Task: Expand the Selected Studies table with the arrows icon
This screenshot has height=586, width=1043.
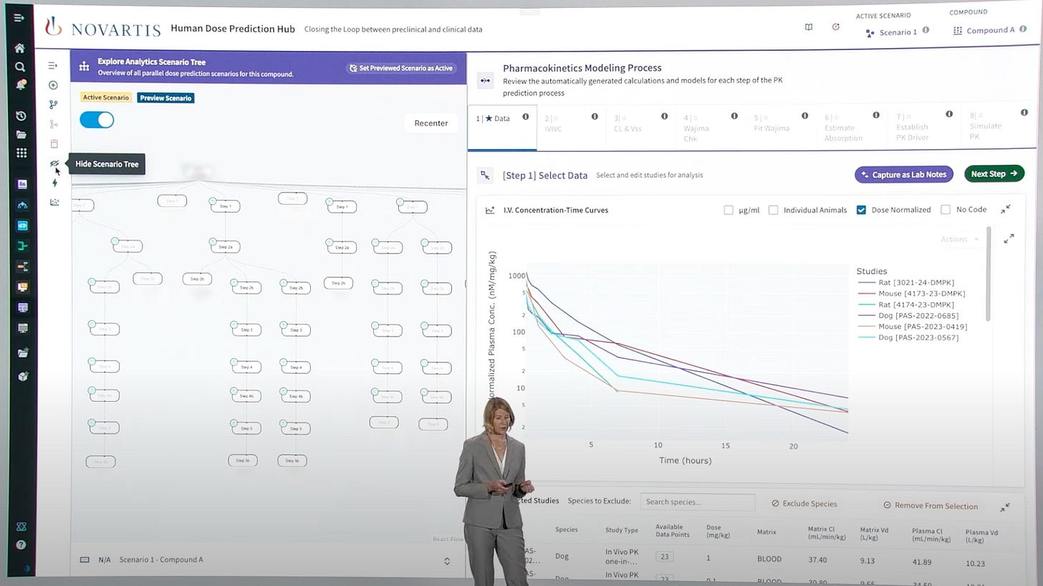Action: pos(1005,507)
